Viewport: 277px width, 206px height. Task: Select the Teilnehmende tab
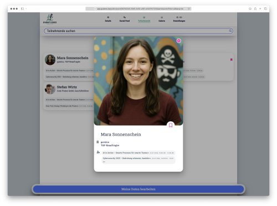144,19
